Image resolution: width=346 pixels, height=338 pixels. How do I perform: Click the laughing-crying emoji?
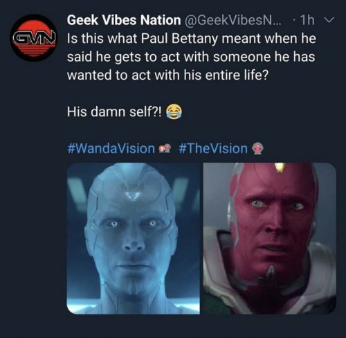pyautogui.click(x=174, y=112)
